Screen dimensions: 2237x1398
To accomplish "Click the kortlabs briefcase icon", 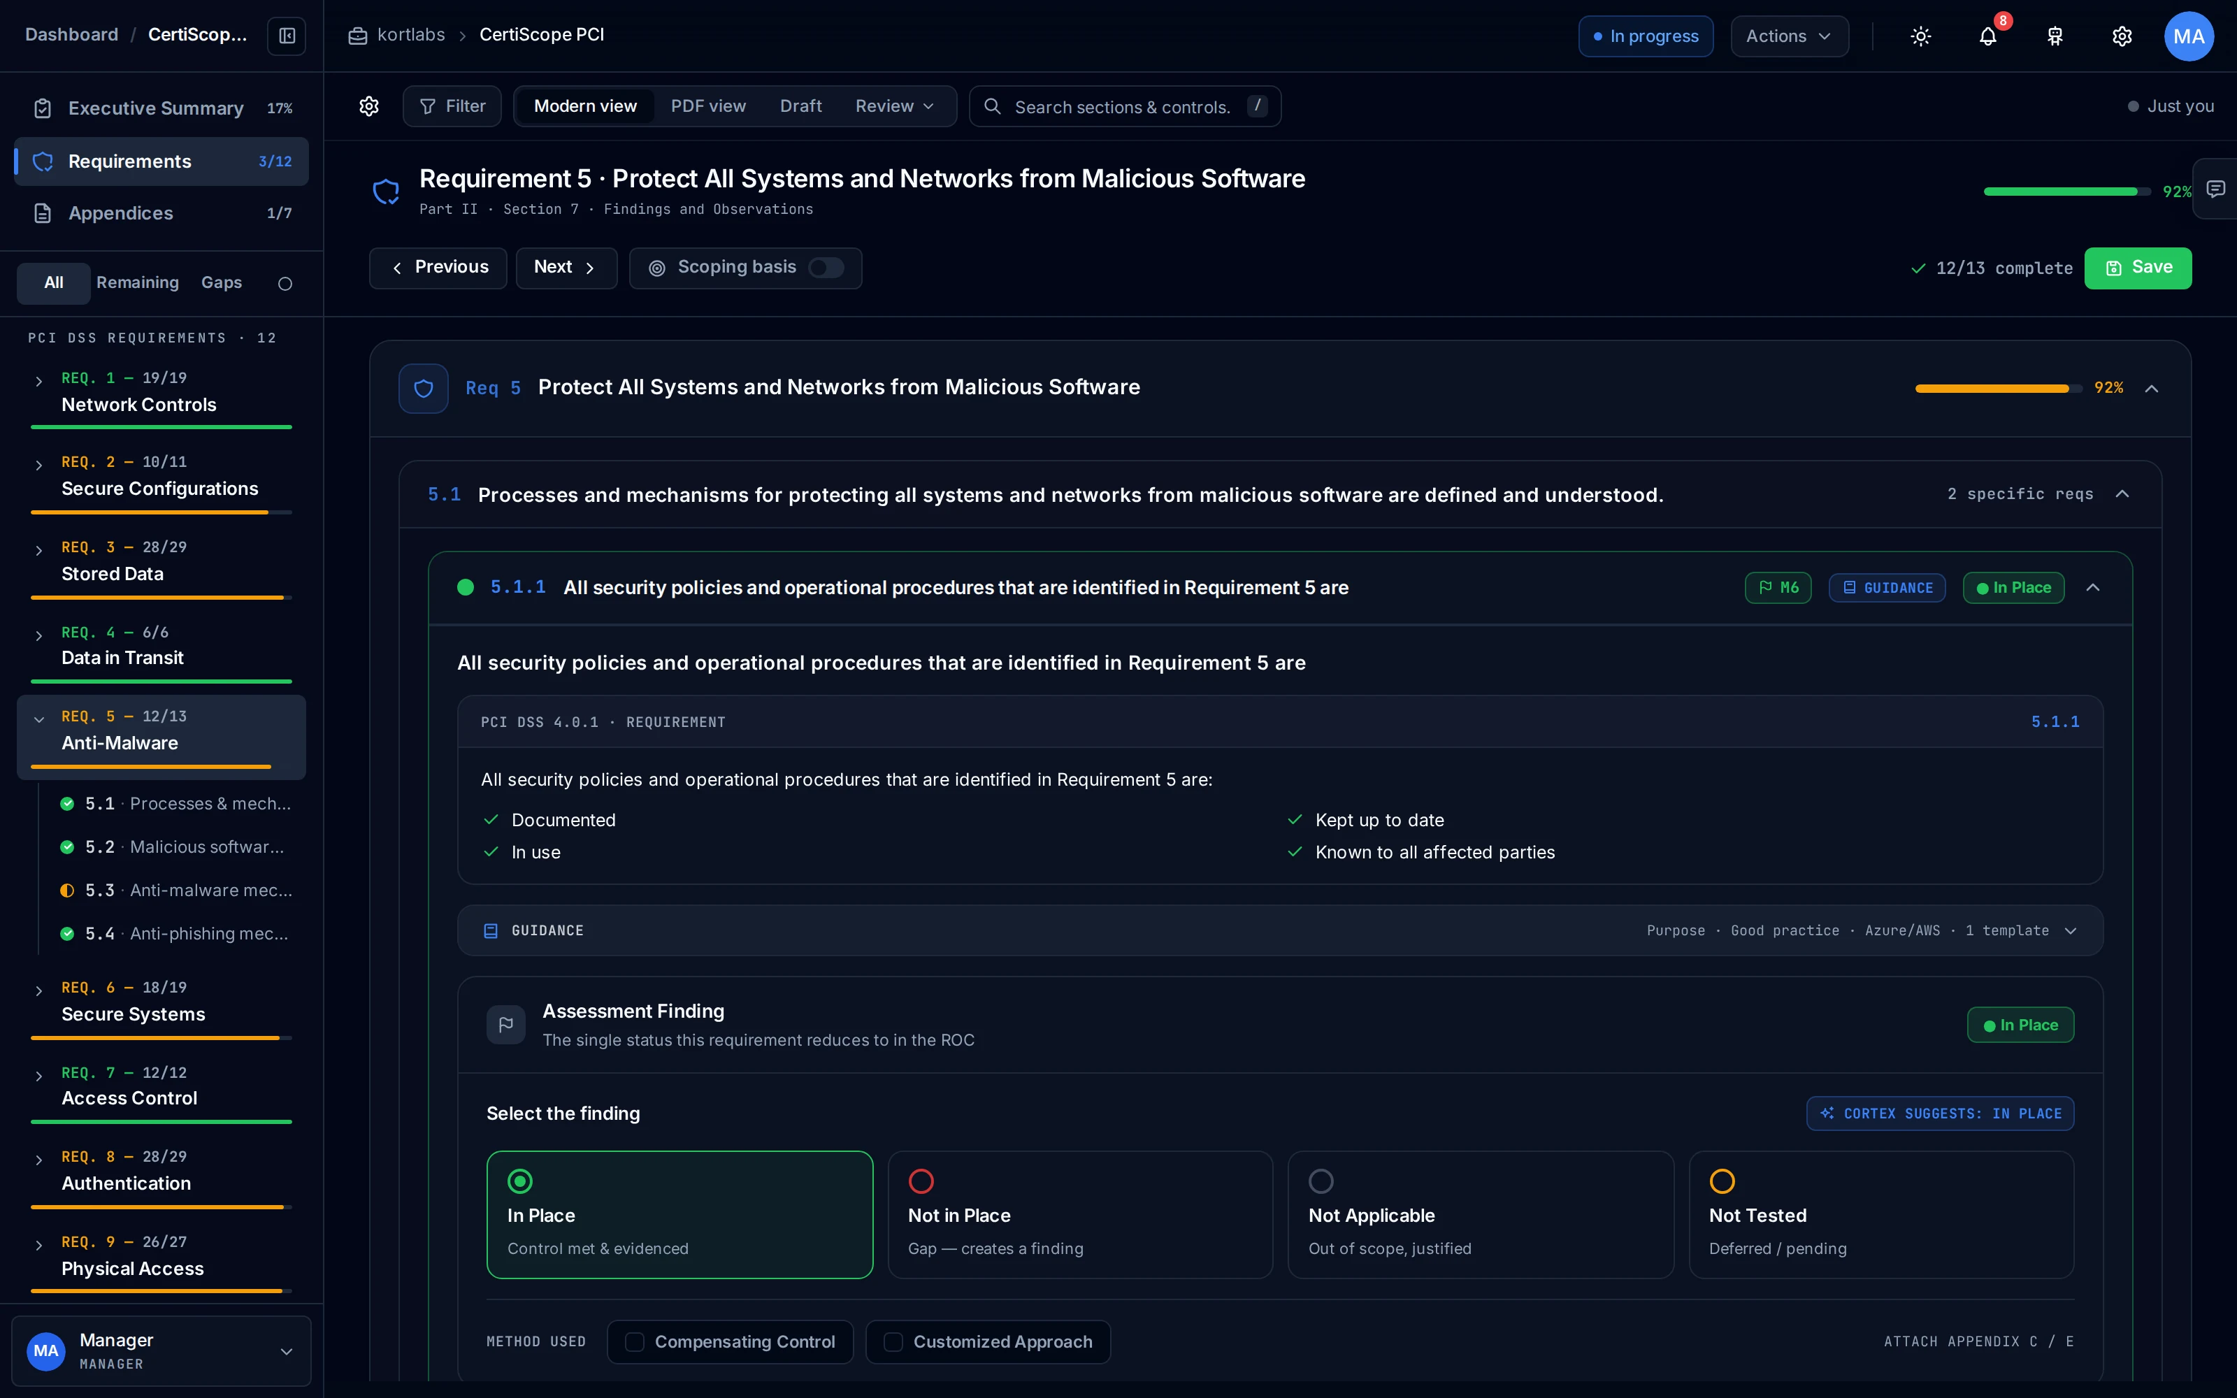I will coord(358,35).
